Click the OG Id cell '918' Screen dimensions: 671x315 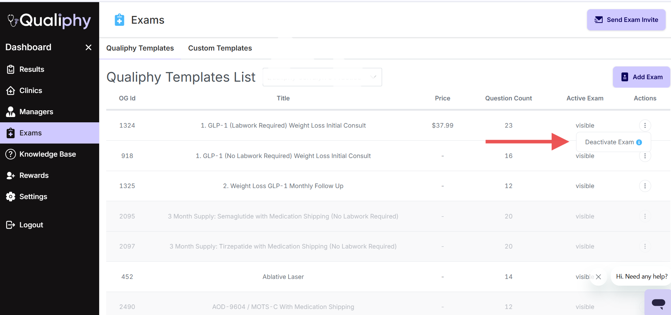click(127, 156)
